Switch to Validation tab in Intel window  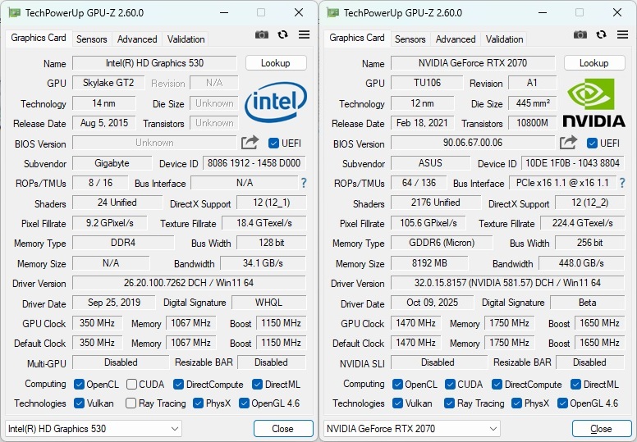[186, 39]
